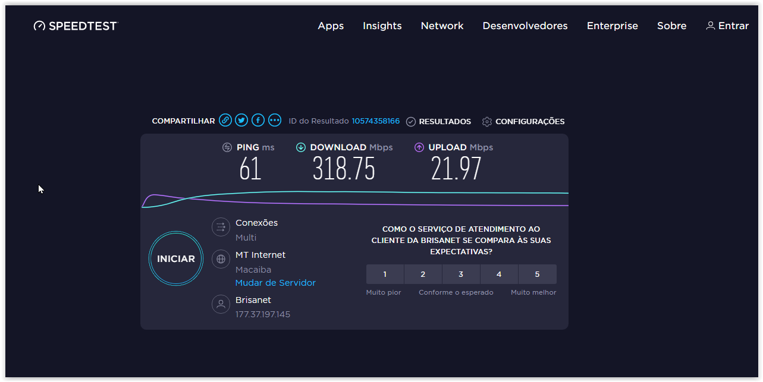763x382 pixels.
Task: Open the Apps menu
Action: 331,26
